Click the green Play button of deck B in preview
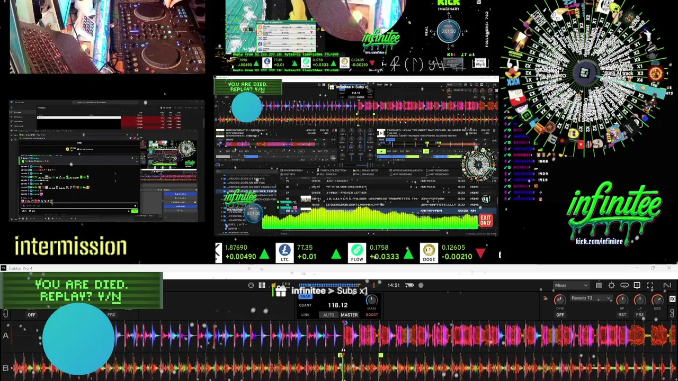Viewport: 678px width, 381px height. coord(381,152)
